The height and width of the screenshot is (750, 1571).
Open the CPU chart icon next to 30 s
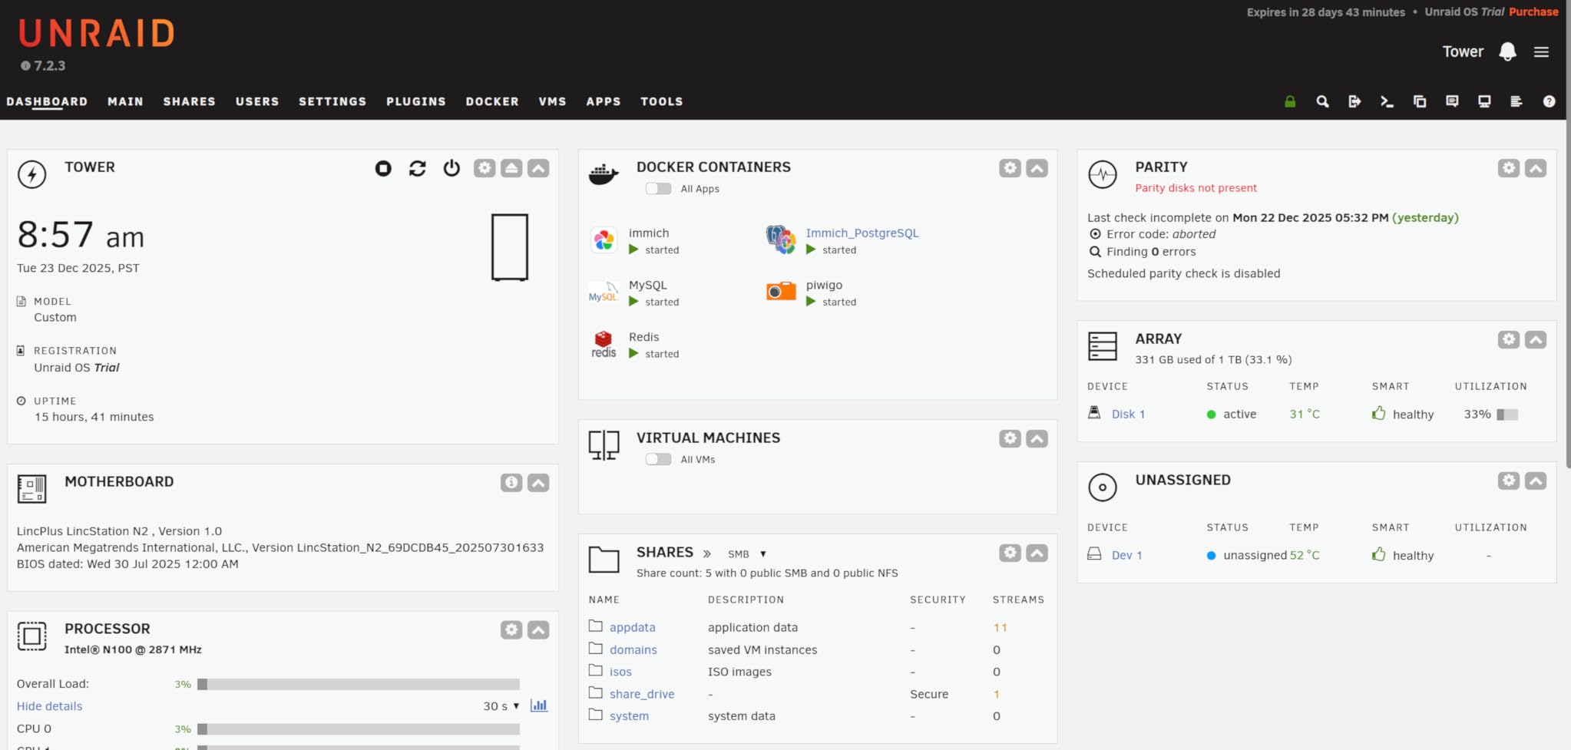pos(539,705)
